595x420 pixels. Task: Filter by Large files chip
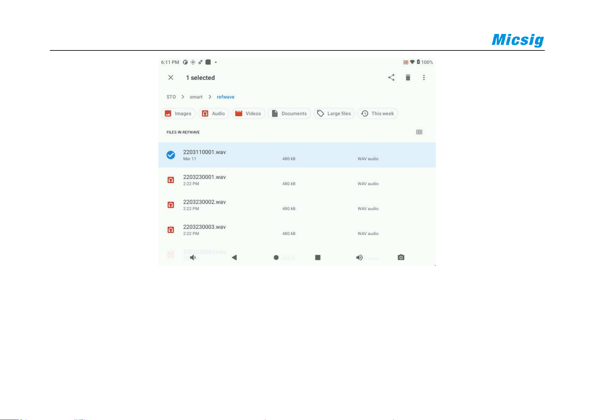[x=334, y=114]
